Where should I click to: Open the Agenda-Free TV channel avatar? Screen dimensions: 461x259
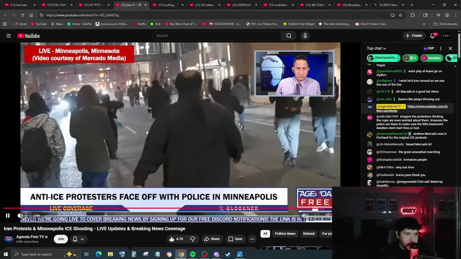pyautogui.click(x=9, y=239)
